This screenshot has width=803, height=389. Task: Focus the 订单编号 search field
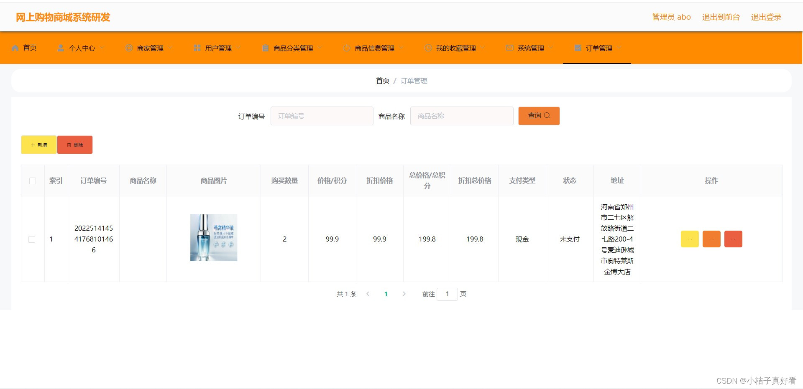[x=322, y=116]
